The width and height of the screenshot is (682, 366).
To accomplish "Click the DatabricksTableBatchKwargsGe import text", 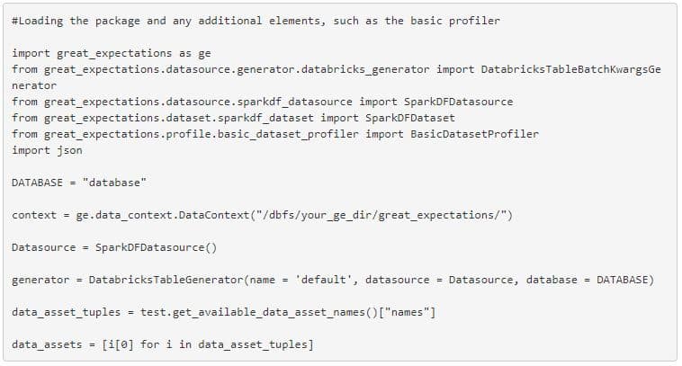I will (570, 69).
